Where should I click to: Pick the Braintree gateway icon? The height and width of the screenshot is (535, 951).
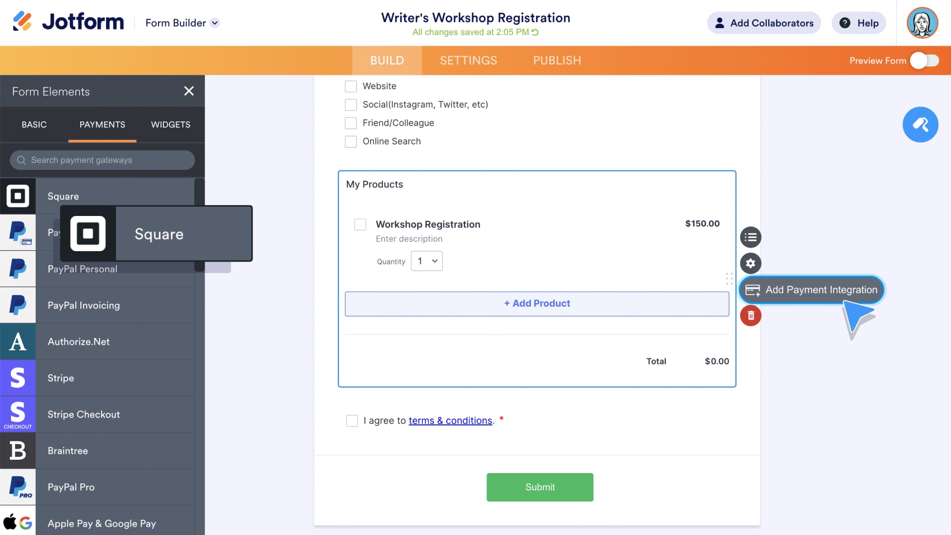[18, 451]
